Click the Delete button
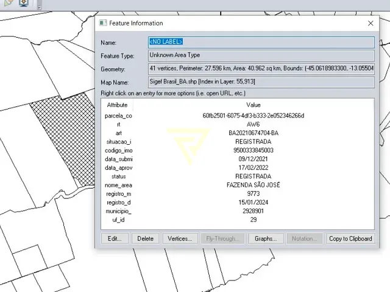 145,238
